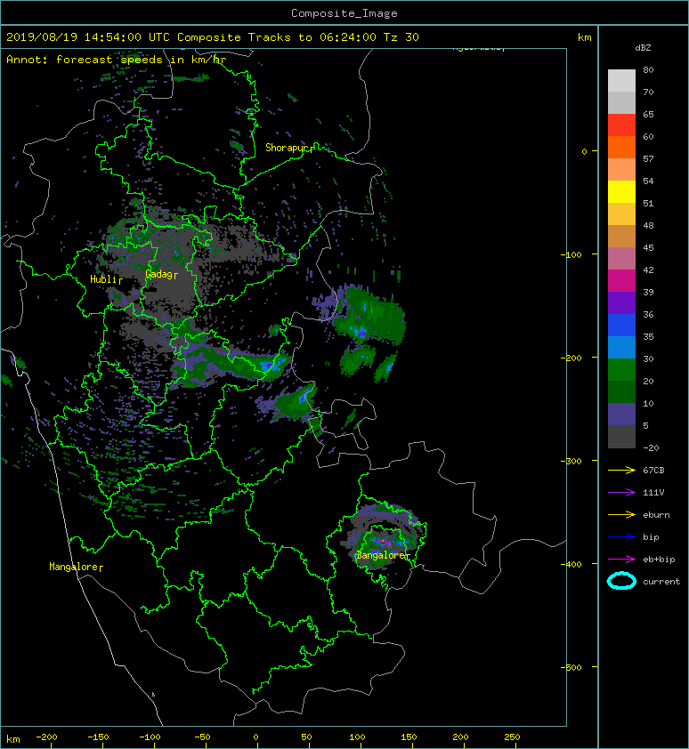Click the storm cell core over Bangalore
The image size is (689, 749).
[383, 542]
